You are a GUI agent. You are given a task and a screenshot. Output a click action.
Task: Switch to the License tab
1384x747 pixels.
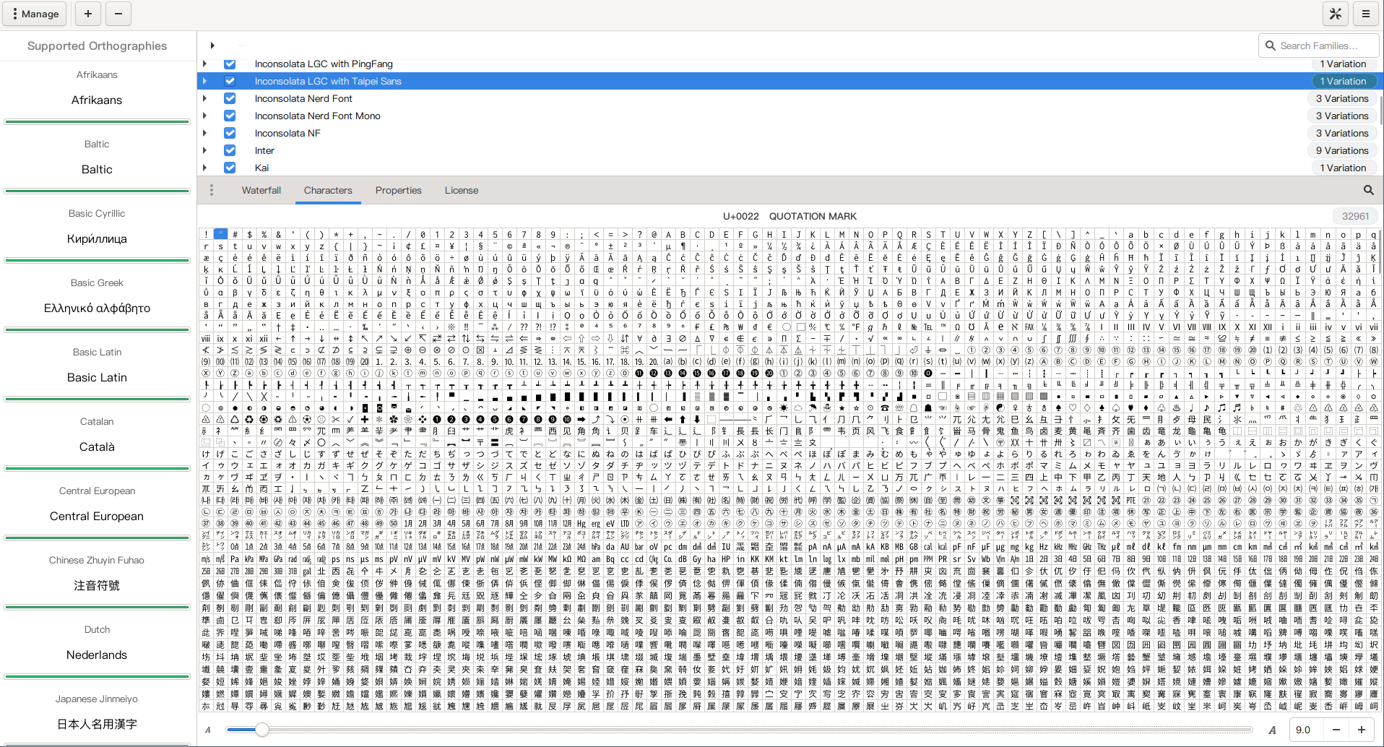click(462, 190)
